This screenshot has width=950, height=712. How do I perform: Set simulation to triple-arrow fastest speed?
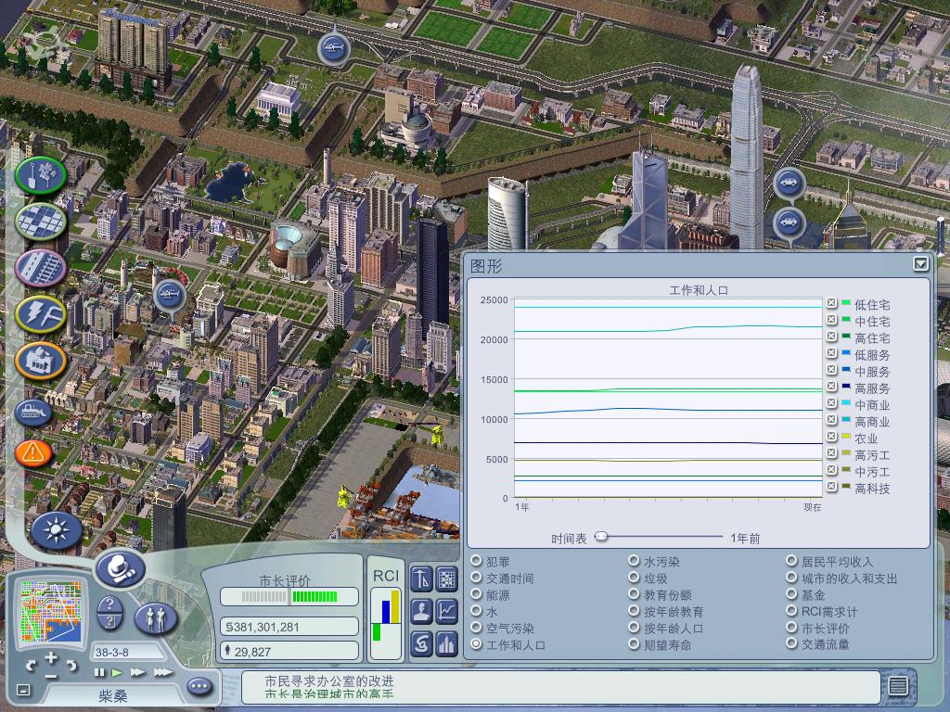(x=162, y=673)
